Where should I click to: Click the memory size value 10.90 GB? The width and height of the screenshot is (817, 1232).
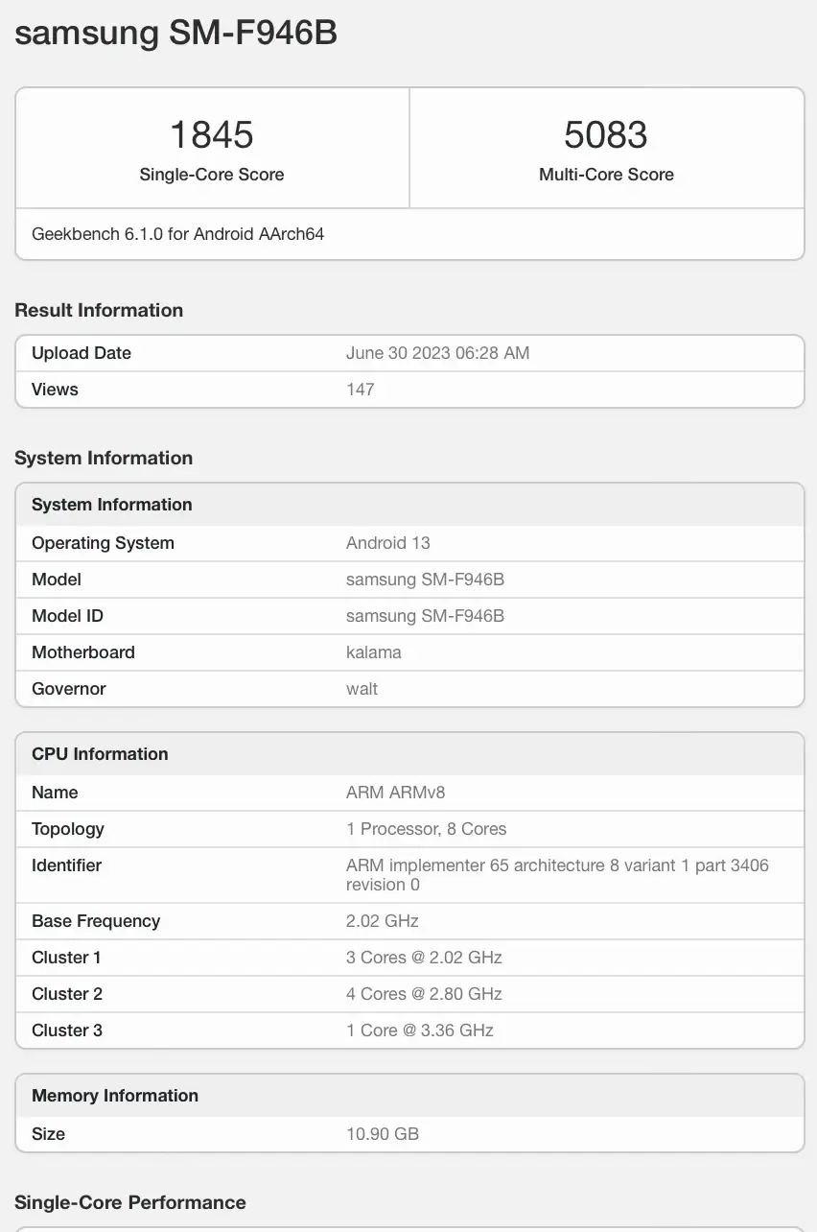pos(383,1134)
